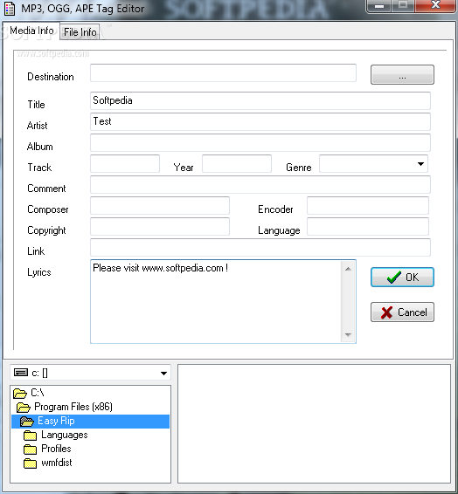
Task: Maximize the Tag Editor window
Action: 403,5
